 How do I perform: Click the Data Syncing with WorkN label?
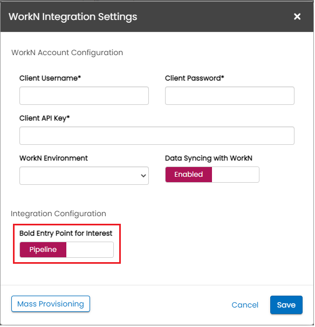pos(209,158)
